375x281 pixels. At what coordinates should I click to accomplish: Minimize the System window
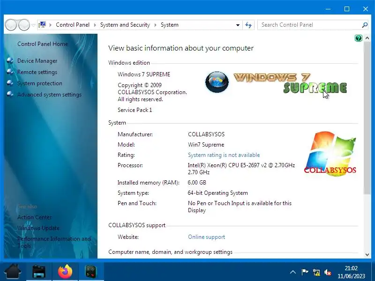coord(328,9)
